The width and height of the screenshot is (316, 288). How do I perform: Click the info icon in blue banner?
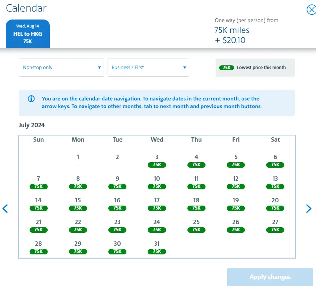[x=31, y=99]
